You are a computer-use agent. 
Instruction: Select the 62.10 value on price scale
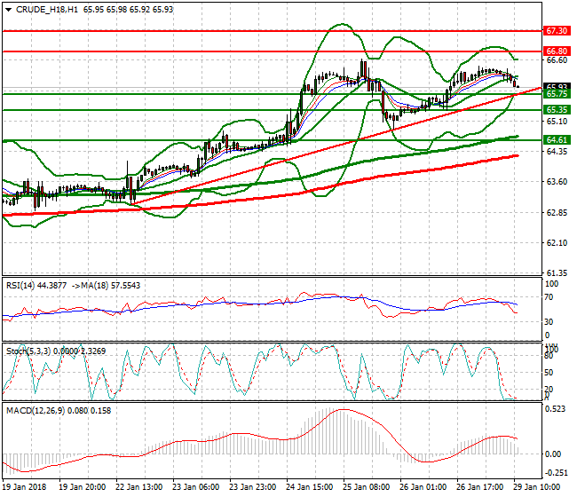click(556, 242)
